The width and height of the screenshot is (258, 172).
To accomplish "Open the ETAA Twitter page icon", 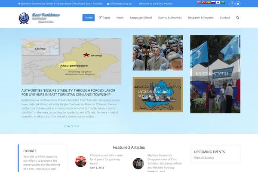I will point(238,3).
